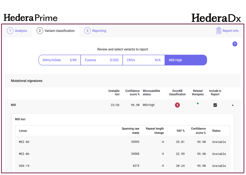Select the Variant classification tab
Screen dimensions: 246x175
pyautogui.click(x=59, y=31)
